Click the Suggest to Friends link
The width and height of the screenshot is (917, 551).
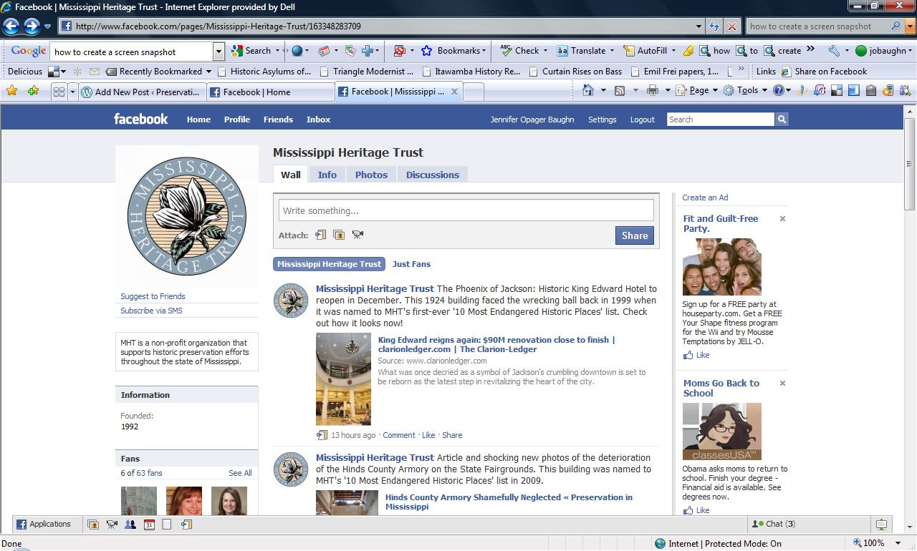point(153,296)
